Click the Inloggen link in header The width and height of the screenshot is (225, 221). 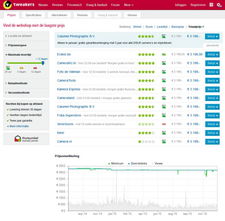181,5
